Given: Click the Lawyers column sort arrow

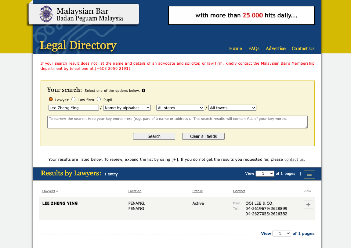Looking at the screenshot, I should click(57, 191).
